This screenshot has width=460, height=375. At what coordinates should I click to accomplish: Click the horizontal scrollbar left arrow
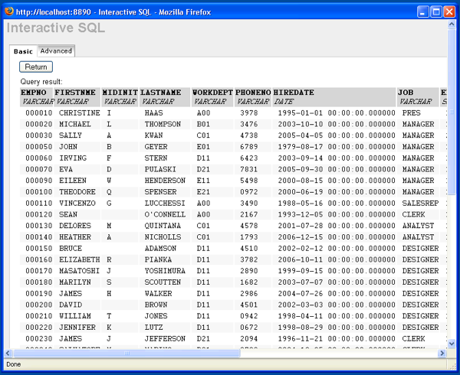[9, 353]
